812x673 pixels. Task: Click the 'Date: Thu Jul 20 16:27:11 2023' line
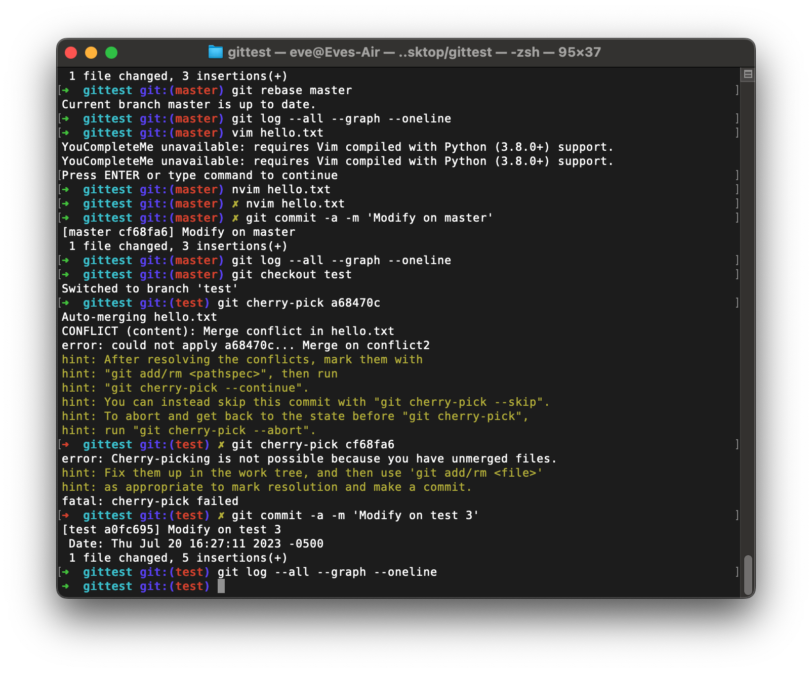coord(196,544)
